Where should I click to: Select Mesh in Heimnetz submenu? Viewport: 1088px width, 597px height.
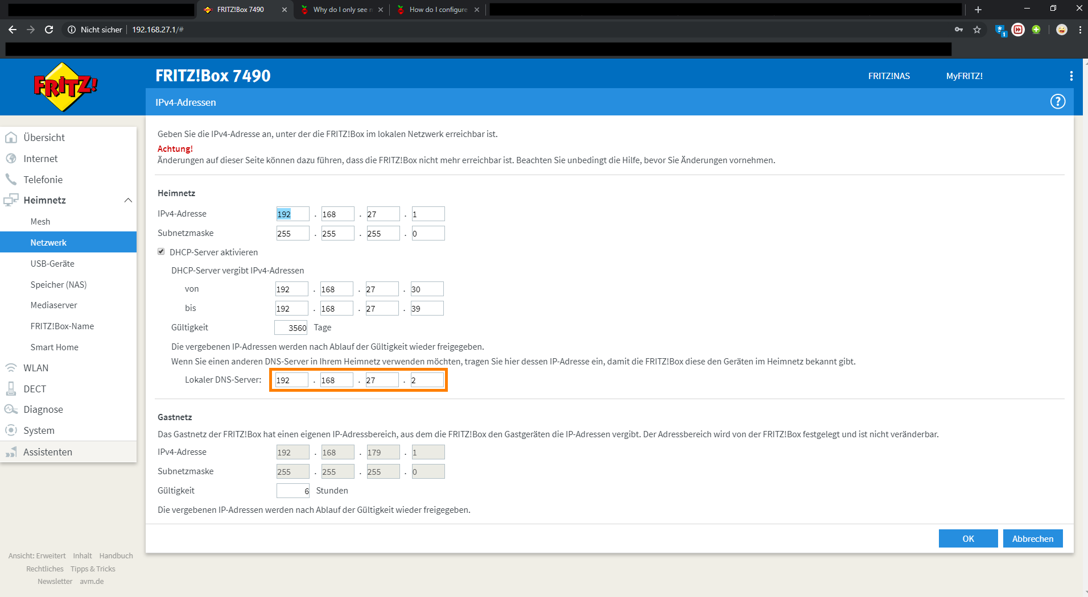(40, 222)
